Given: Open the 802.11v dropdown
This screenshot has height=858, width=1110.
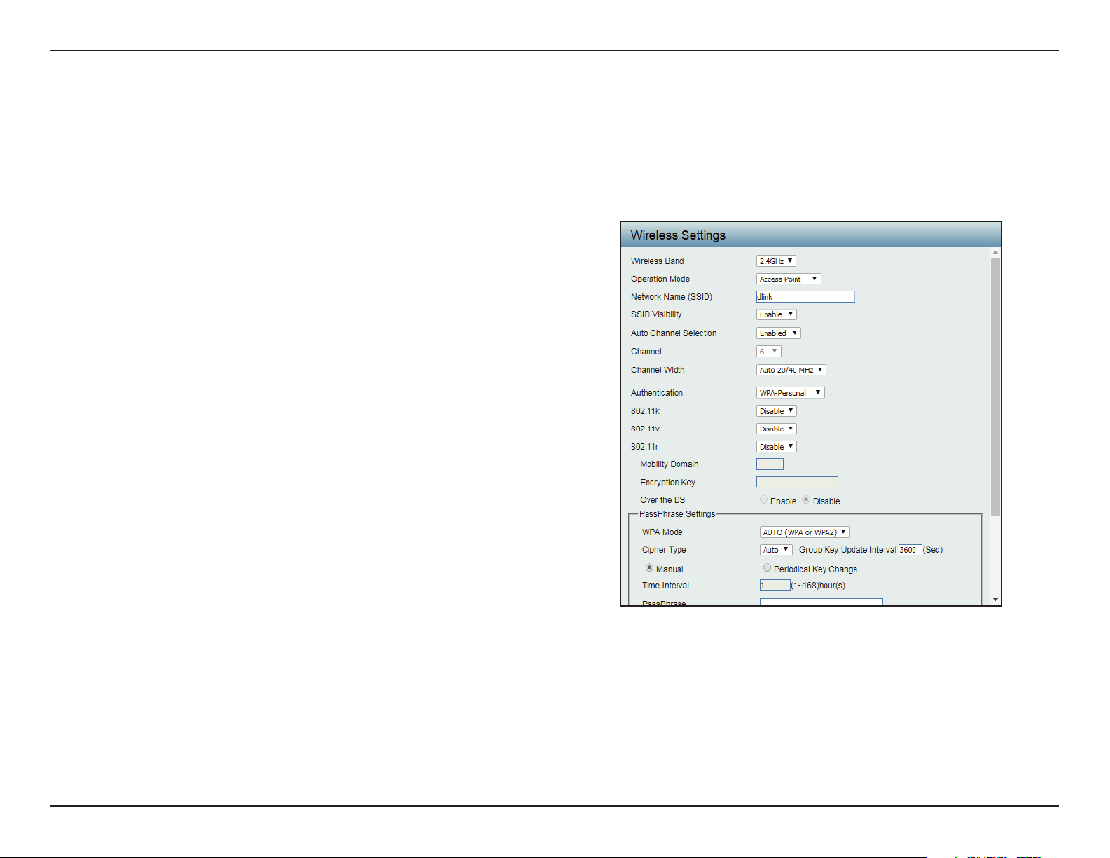Looking at the screenshot, I should click(776, 429).
